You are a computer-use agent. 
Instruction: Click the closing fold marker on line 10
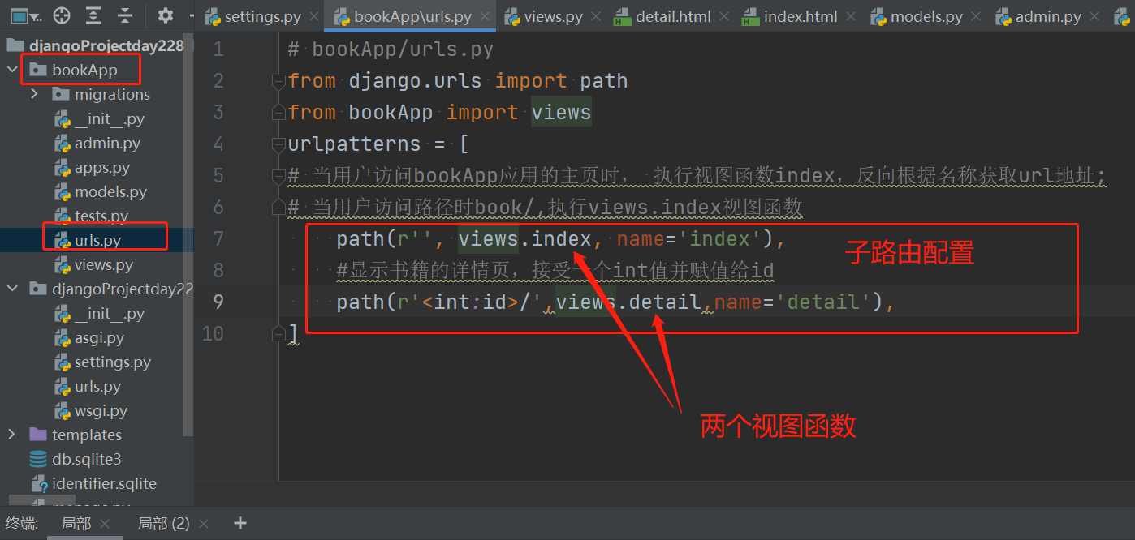(x=278, y=333)
